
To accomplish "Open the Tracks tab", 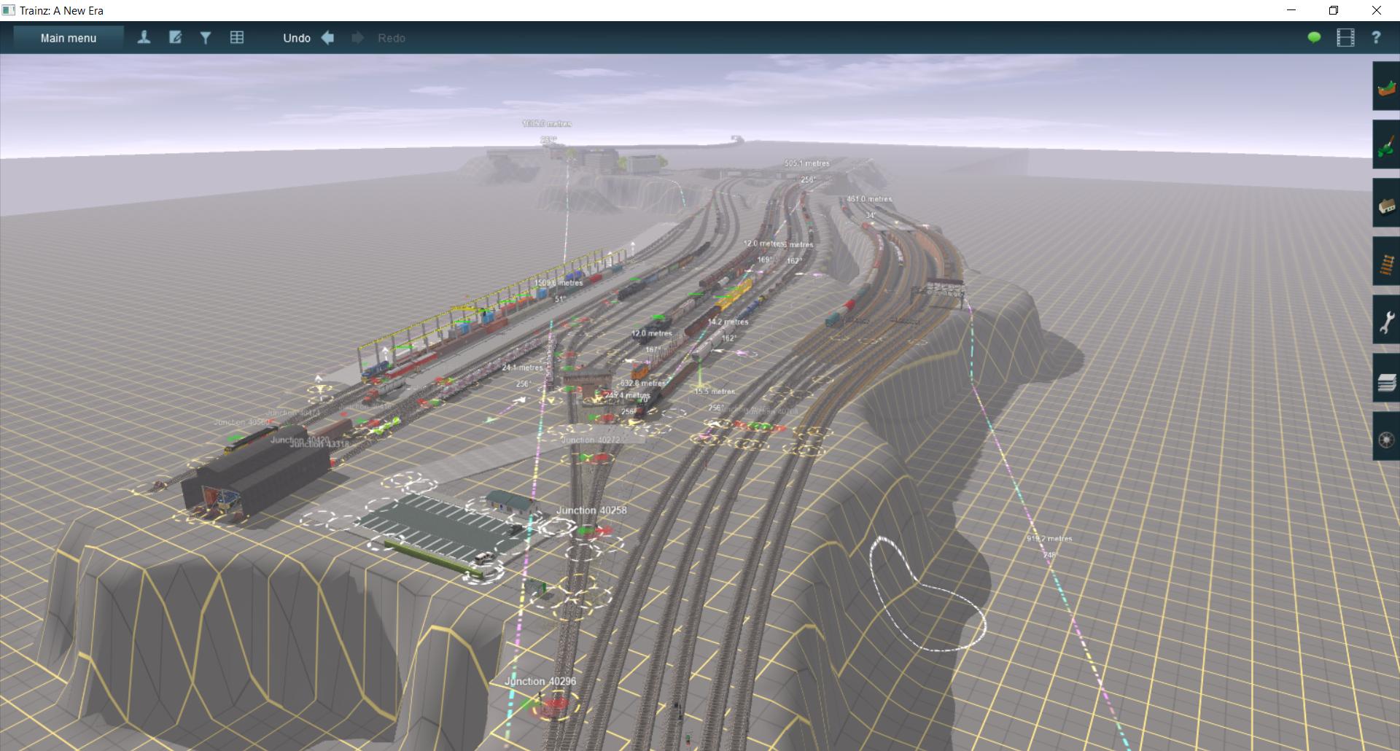I will (1386, 261).
